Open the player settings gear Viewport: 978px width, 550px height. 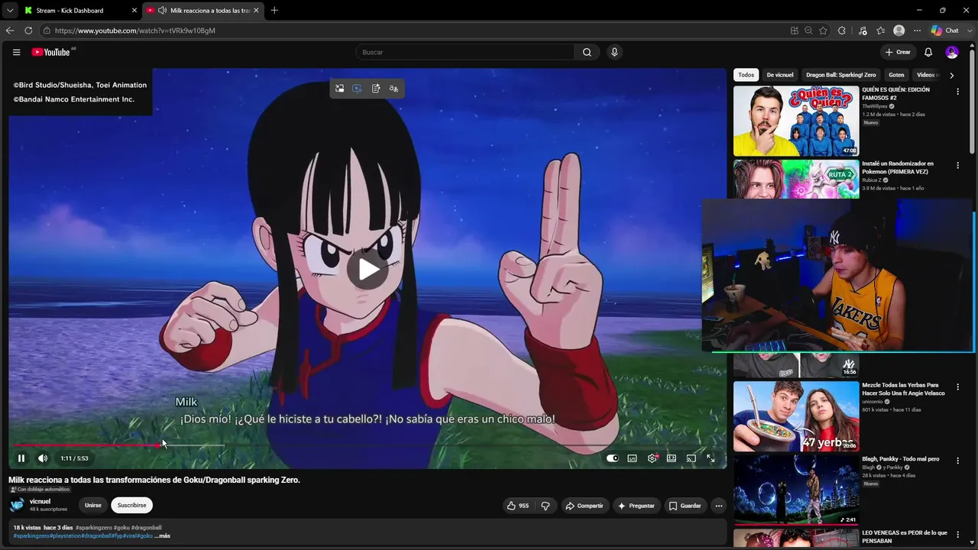tap(652, 458)
